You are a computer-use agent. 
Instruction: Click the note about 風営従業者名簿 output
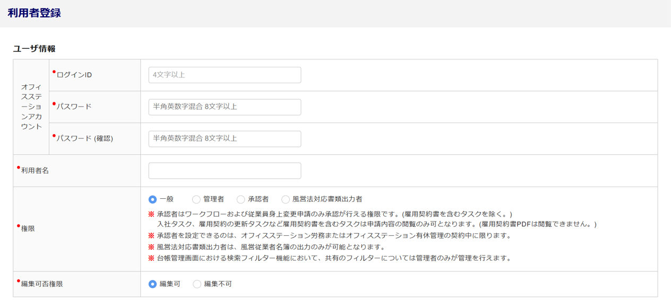(x=271, y=247)
